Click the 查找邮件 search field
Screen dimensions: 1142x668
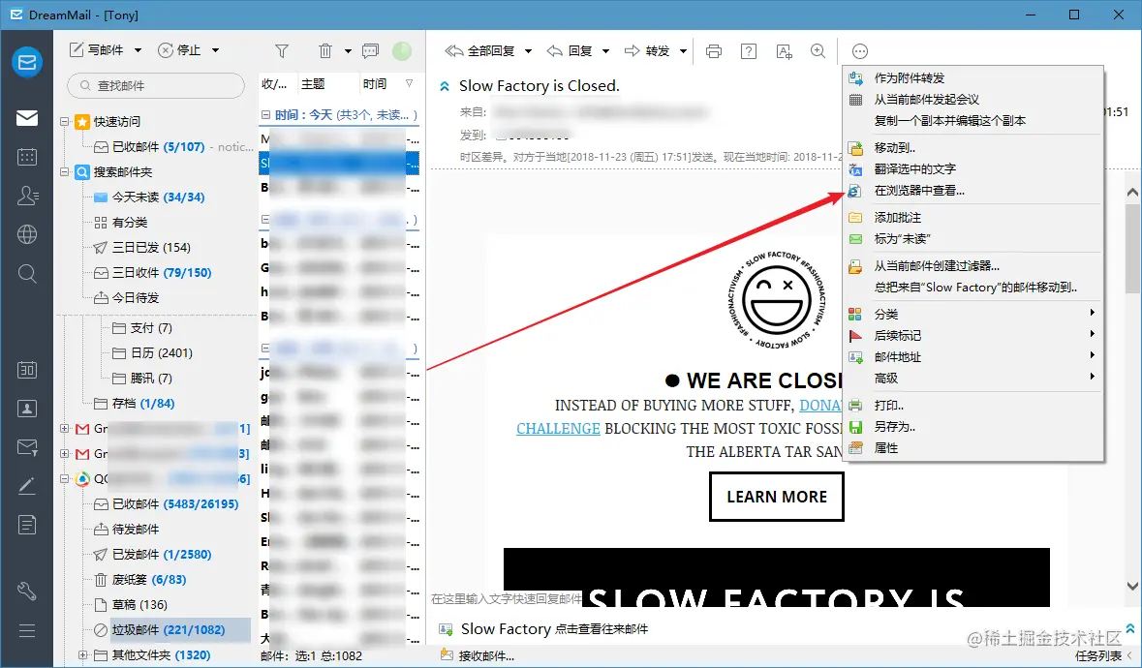pos(157,86)
